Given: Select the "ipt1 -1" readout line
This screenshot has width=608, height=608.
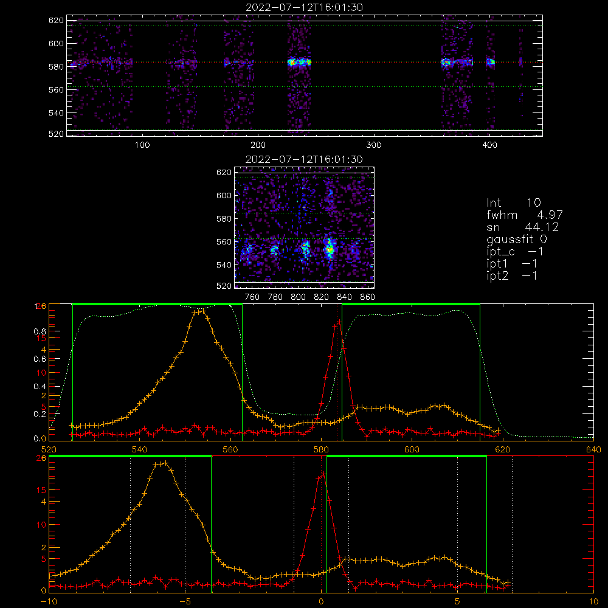Looking at the screenshot, I should (x=512, y=264).
